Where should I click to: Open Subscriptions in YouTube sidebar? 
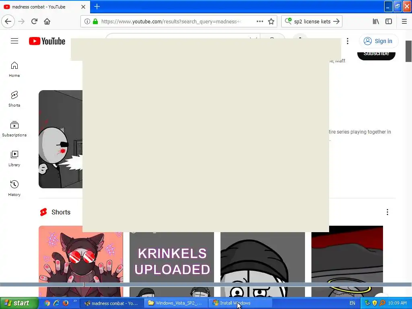pyautogui.click(x=14, y=129)
